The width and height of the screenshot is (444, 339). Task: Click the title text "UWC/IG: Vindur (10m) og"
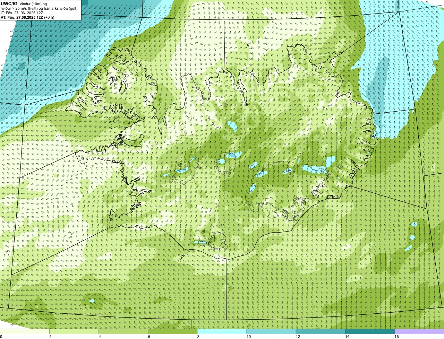point(24,3)
